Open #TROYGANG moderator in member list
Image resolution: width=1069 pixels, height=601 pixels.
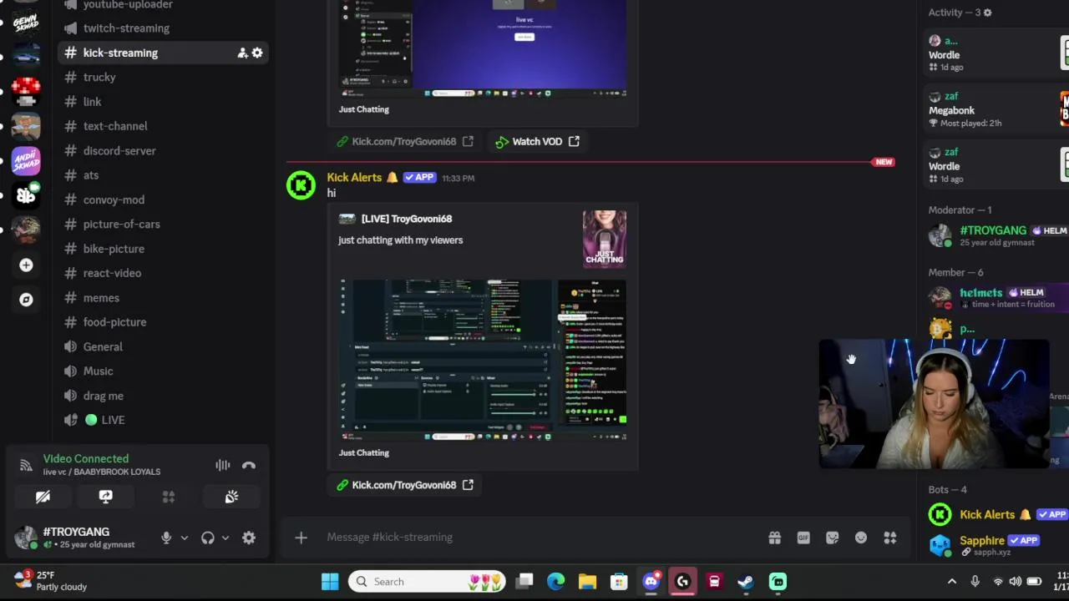coord(997,235)
